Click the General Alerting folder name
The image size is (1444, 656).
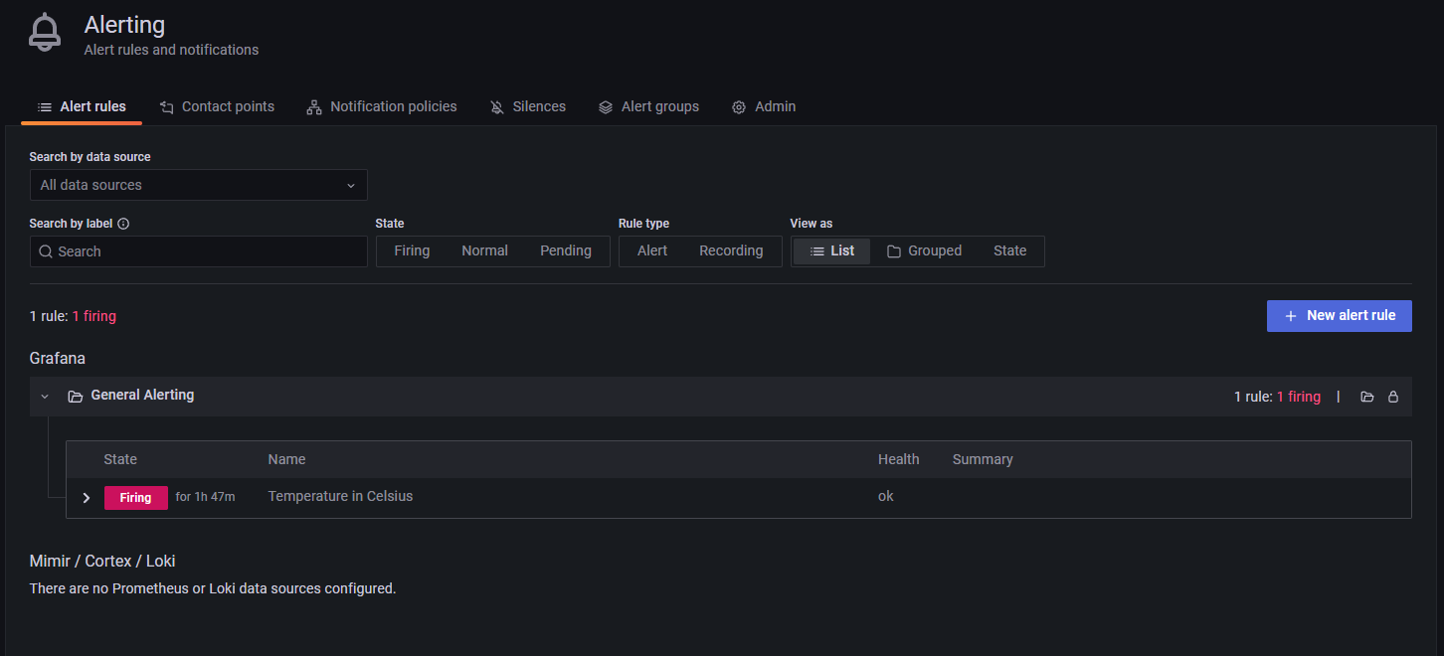click(x=142, y=395)
